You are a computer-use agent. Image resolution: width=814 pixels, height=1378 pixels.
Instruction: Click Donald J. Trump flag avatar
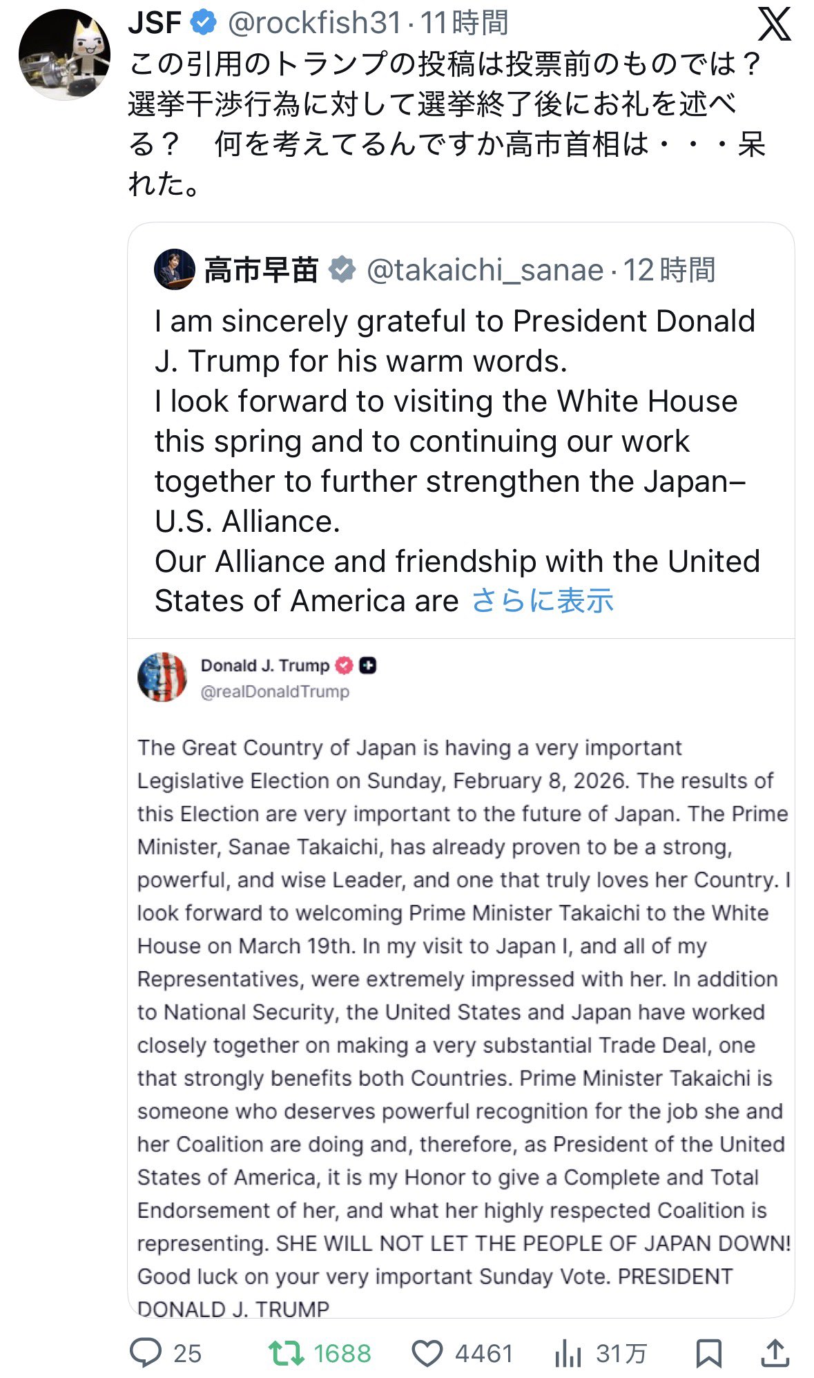pyautogui.click(x=162, y=677)
